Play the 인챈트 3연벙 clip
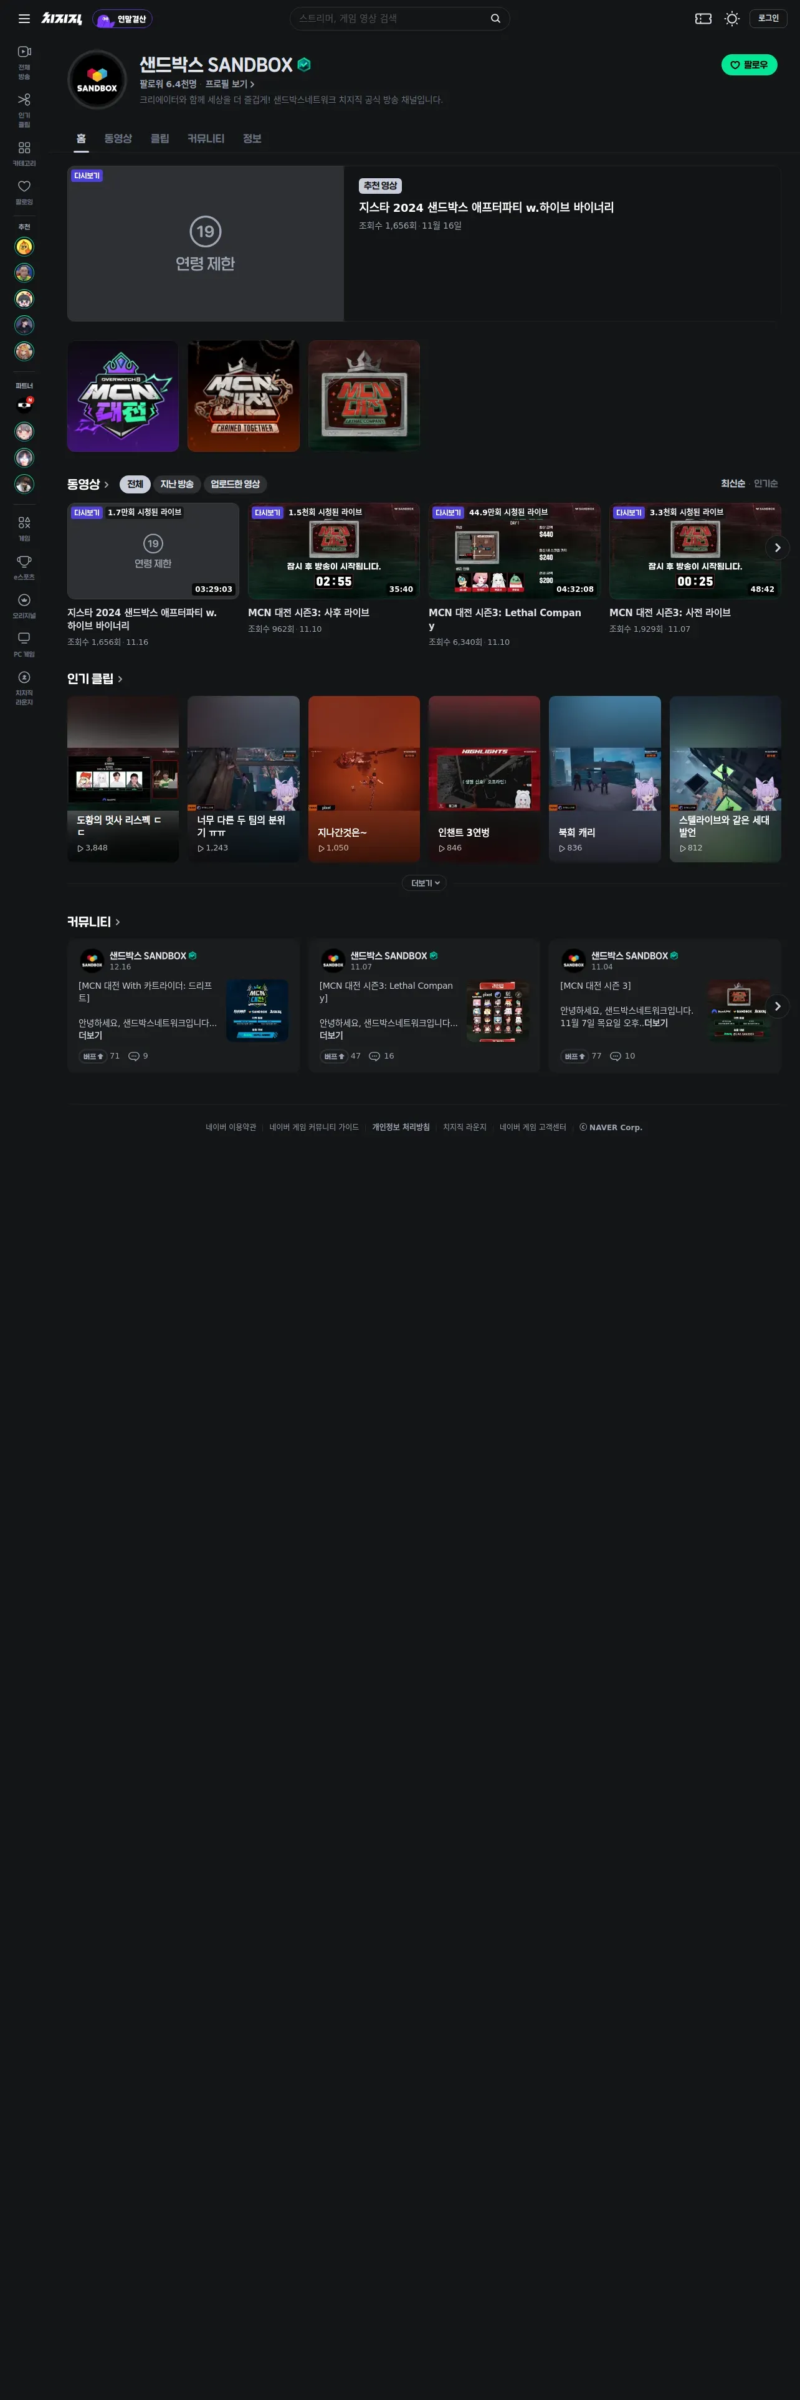 tap(484, 779)
